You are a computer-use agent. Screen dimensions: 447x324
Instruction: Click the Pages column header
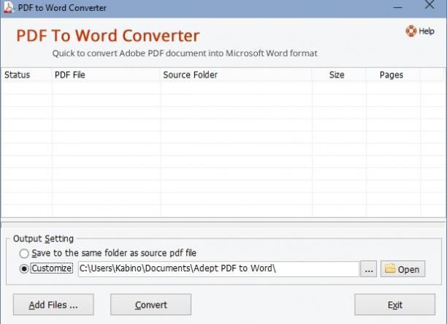(x=393, y=75)
